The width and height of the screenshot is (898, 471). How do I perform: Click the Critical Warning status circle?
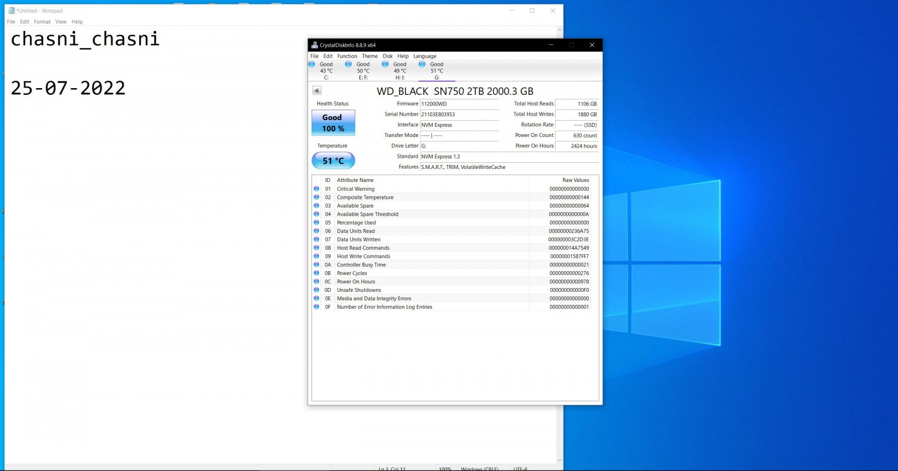click(317, 189)
